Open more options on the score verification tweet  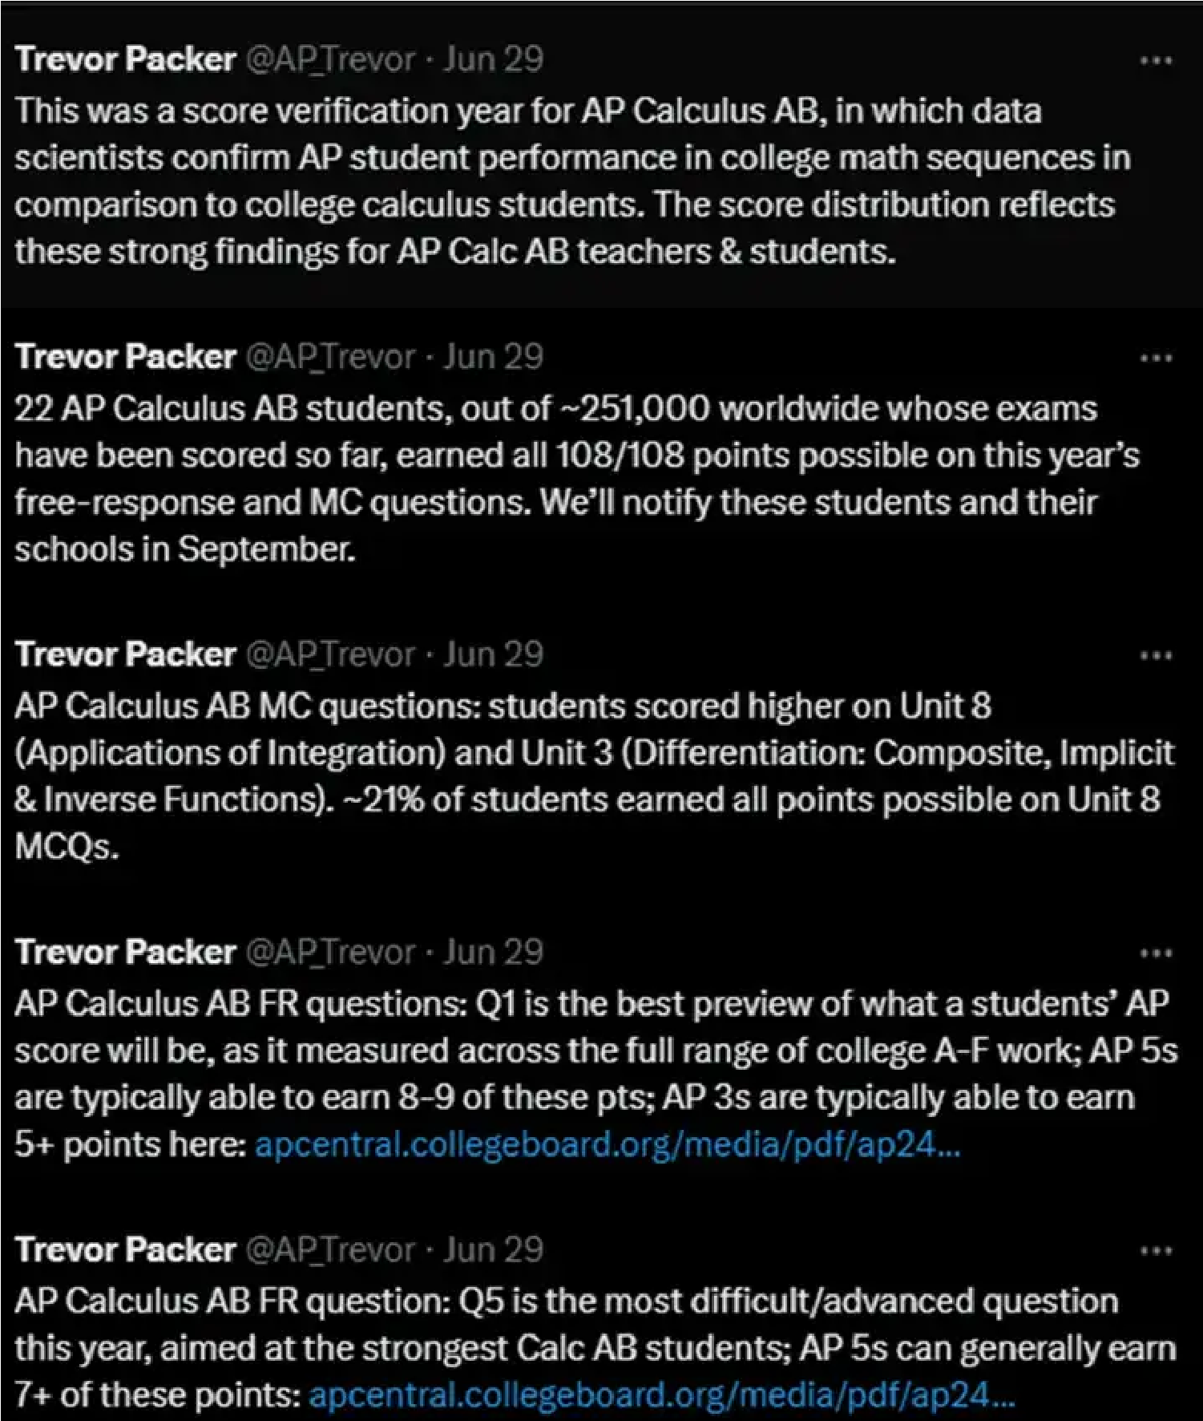pos(1156,61)
